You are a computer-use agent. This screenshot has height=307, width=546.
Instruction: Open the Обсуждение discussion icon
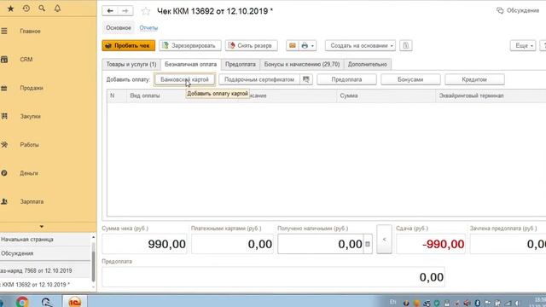500,10
